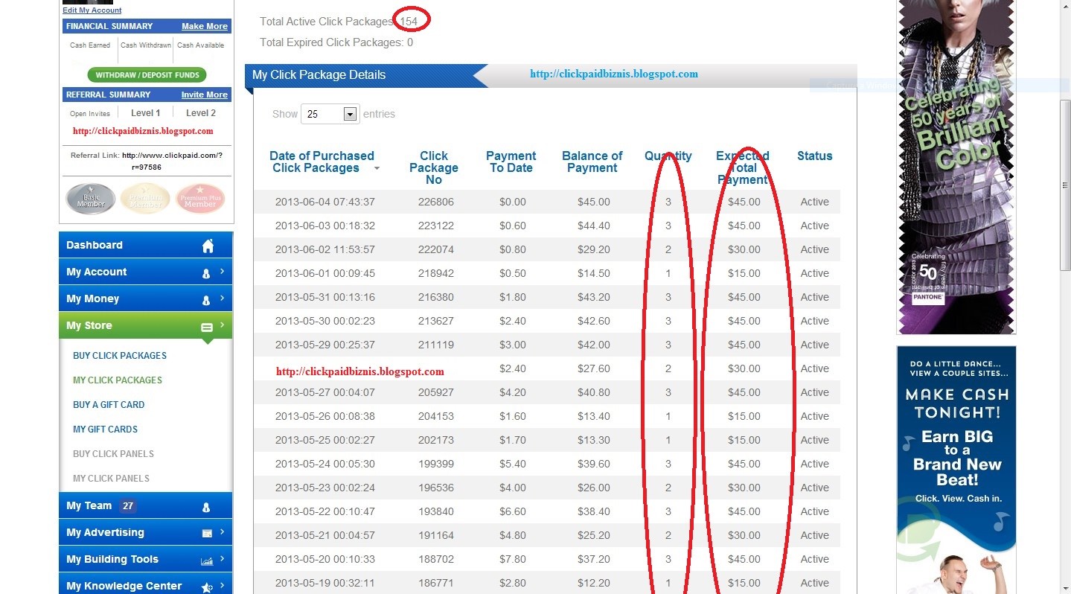
Task: Click the Status column header
Action: pos(815,156)
